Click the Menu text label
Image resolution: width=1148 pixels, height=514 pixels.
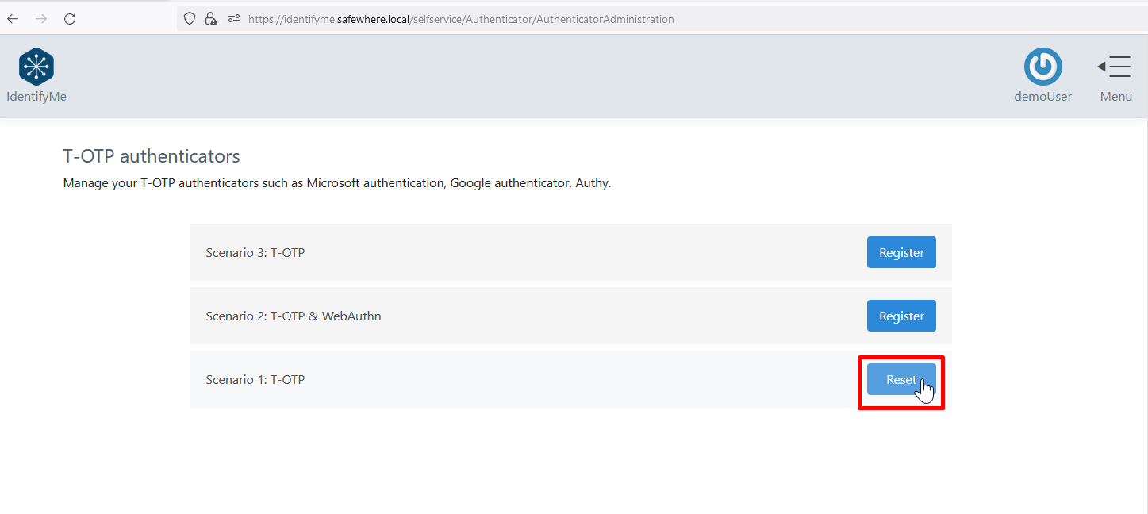pyautogui.click(x=1115, y=97)
